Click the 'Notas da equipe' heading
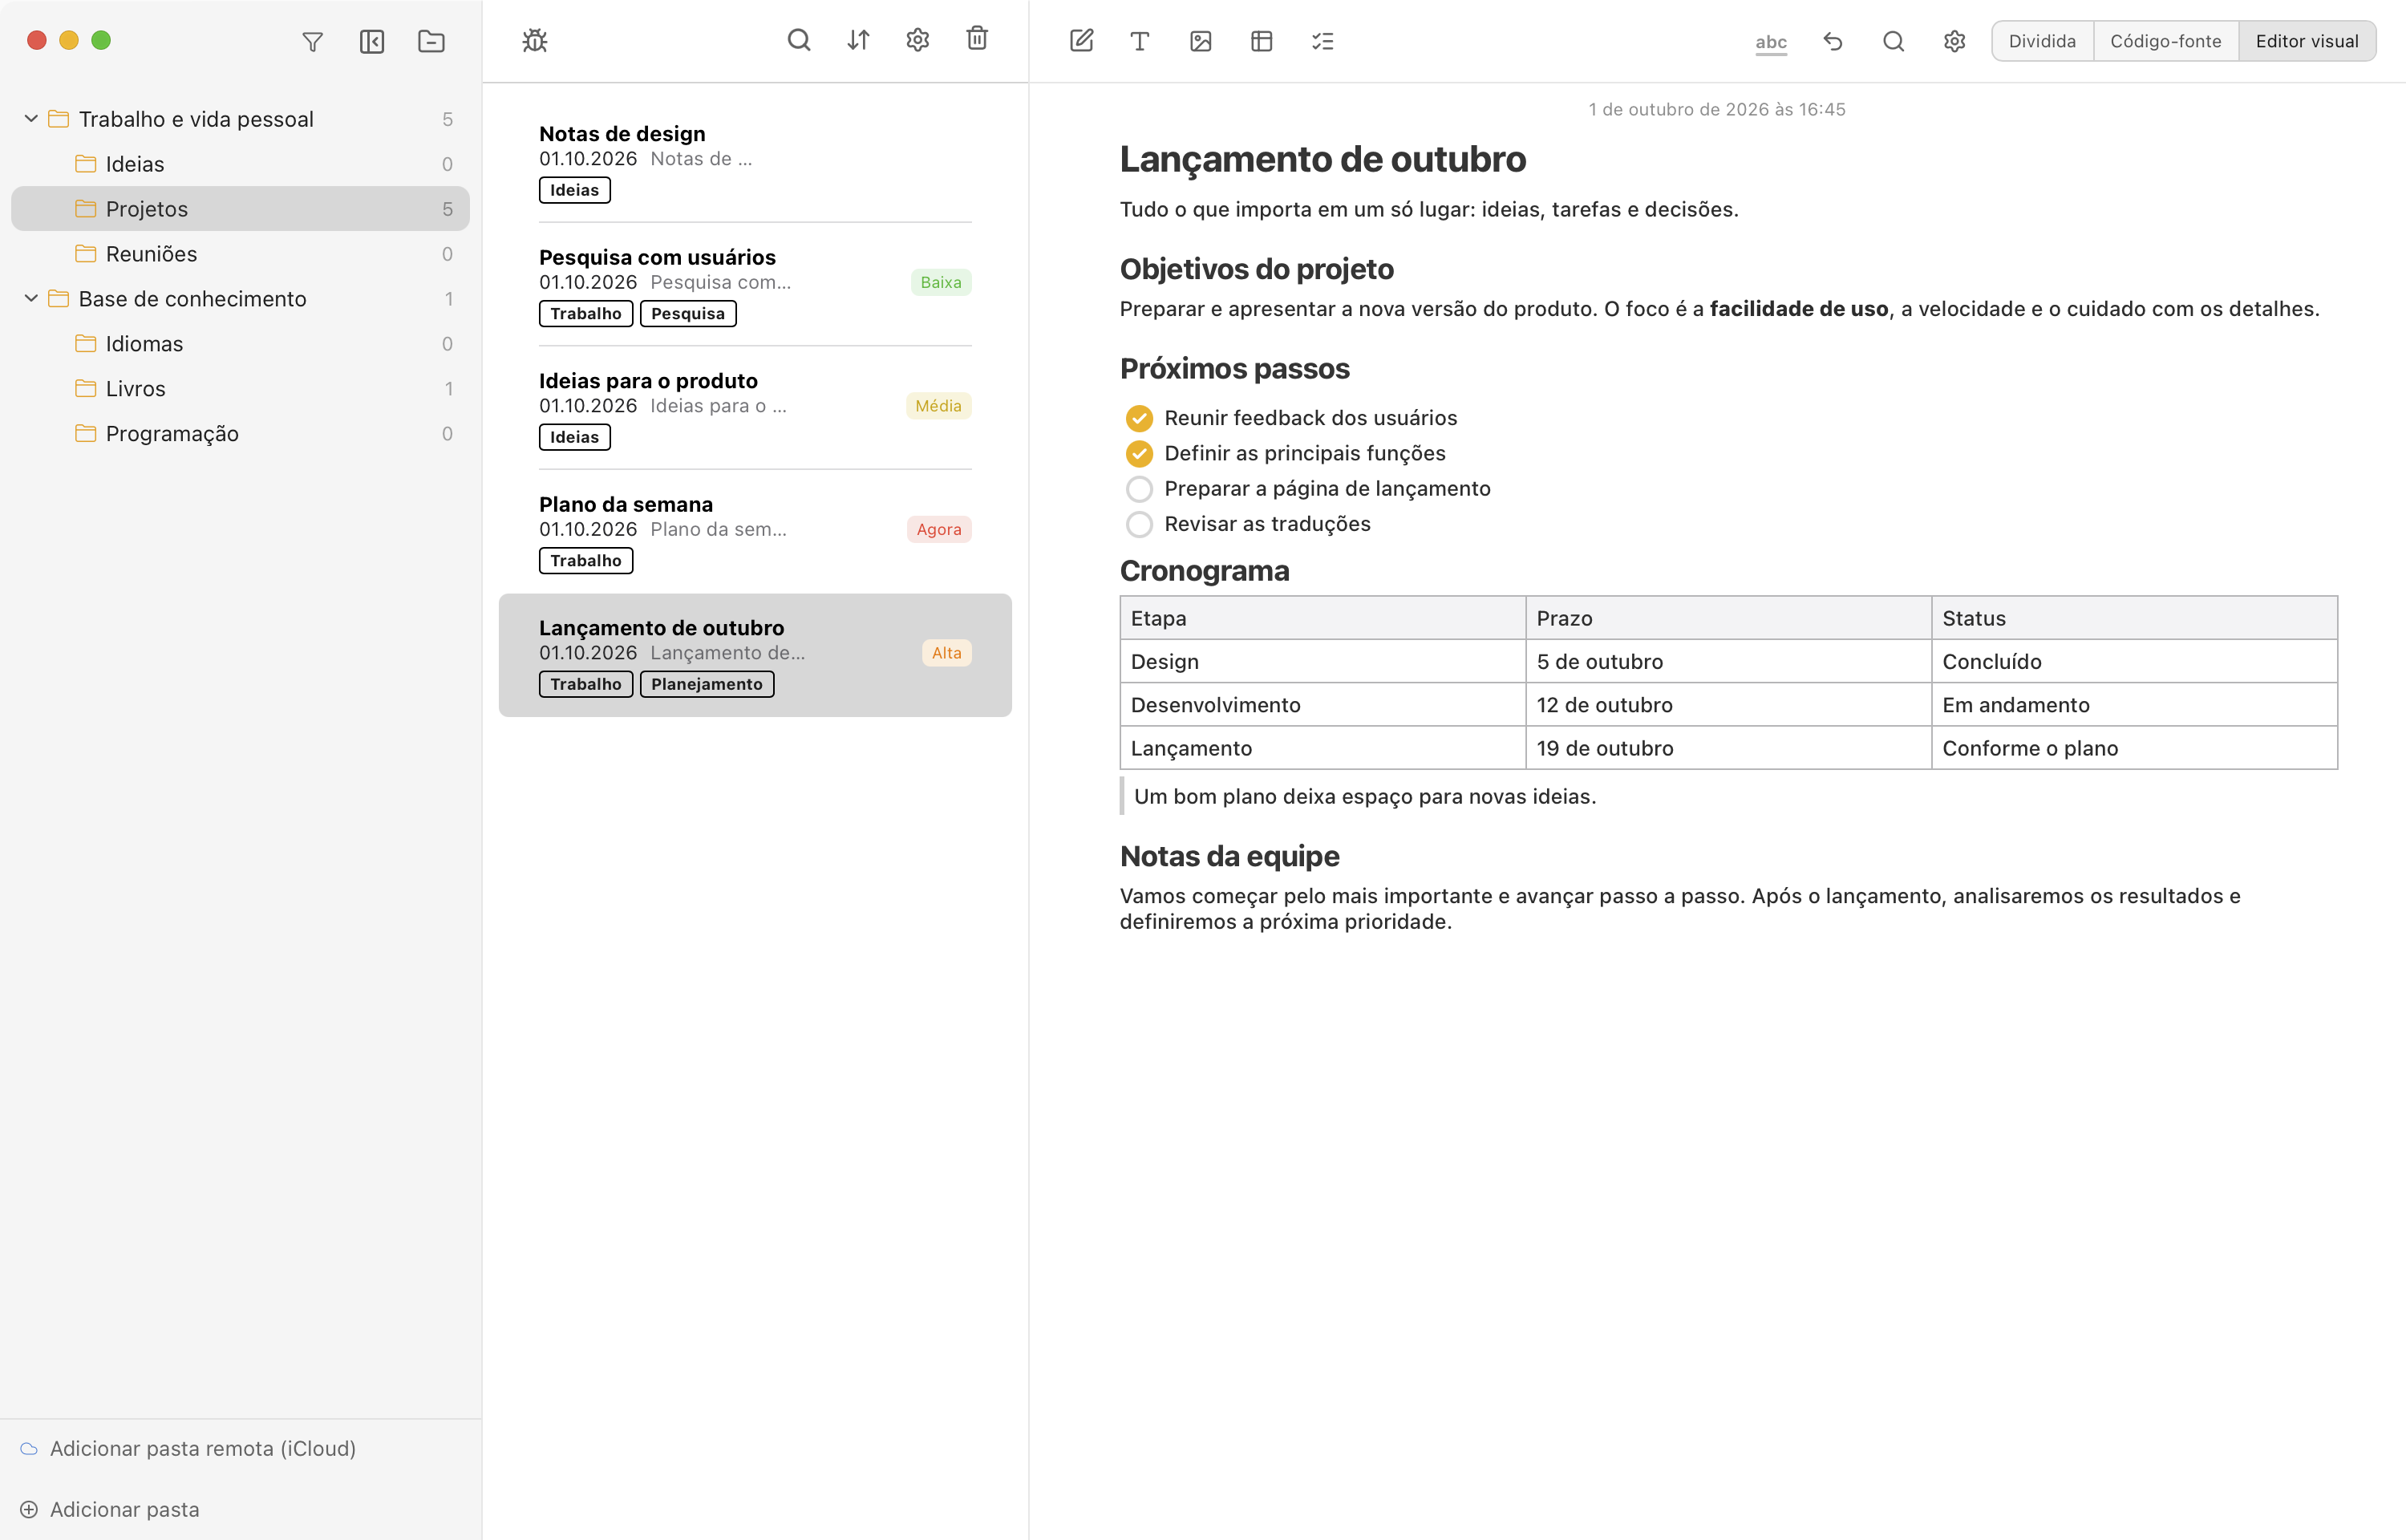This screenshot has width=2406, height=1540. tap(1229, 857)
